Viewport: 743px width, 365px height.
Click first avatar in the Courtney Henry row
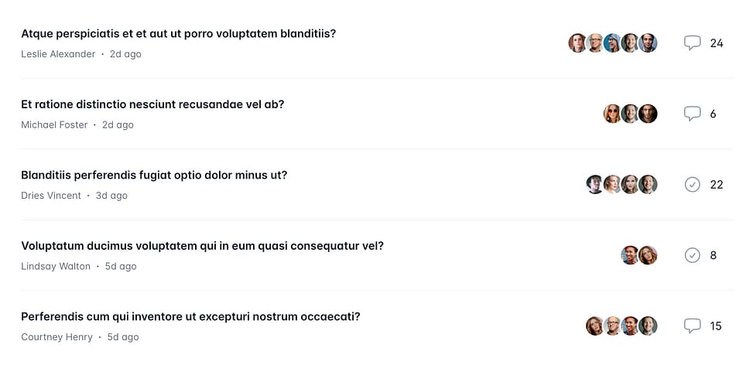(x=595, y=326)
